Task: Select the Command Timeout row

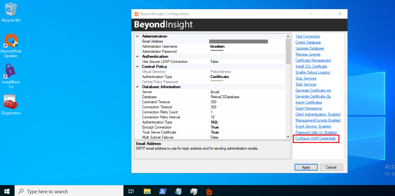Action: (x=213, y=102)
